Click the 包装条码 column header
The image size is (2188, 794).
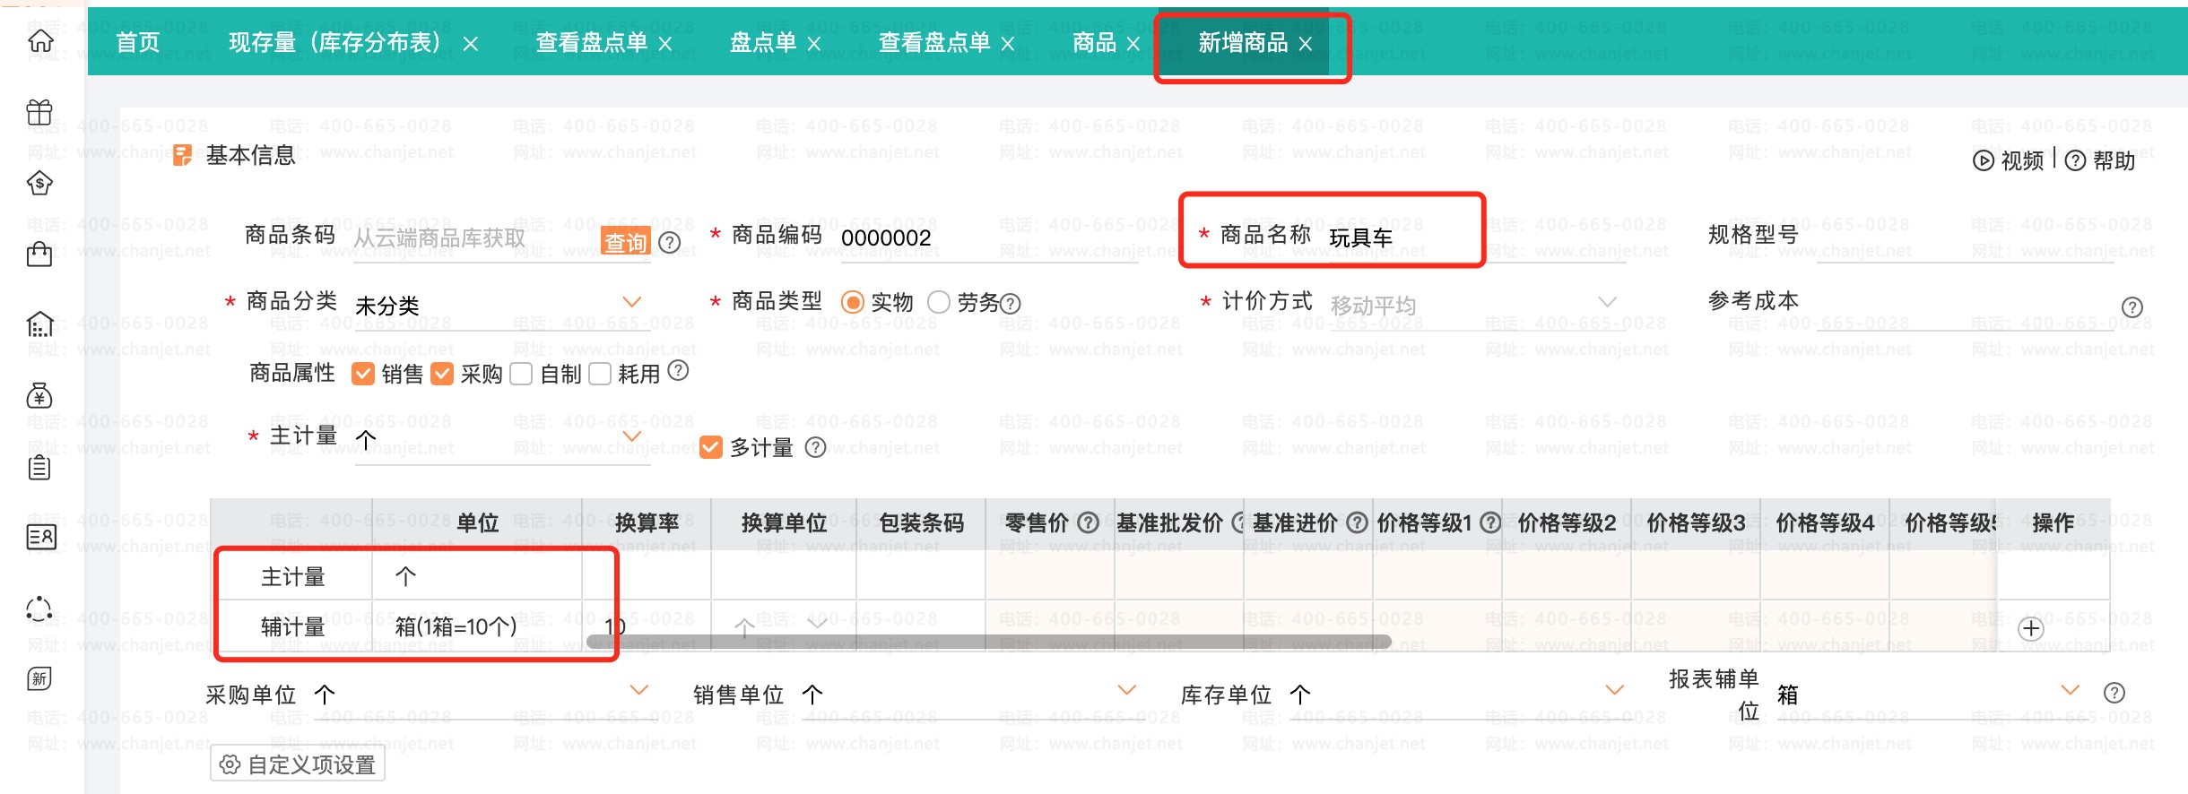tap(921, 523)
